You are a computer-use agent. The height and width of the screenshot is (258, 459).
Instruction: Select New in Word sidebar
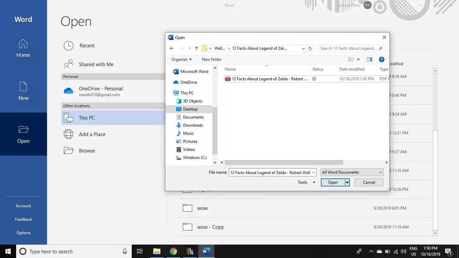pos(23,91)
